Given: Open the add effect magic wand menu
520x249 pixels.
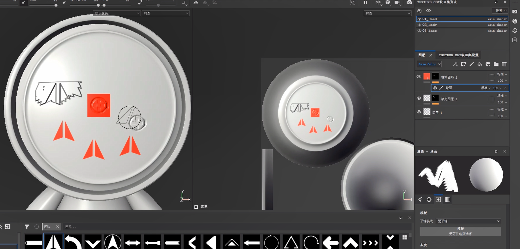Looking at the screenshot, I should pyautogui.click(x=455, y=64).
